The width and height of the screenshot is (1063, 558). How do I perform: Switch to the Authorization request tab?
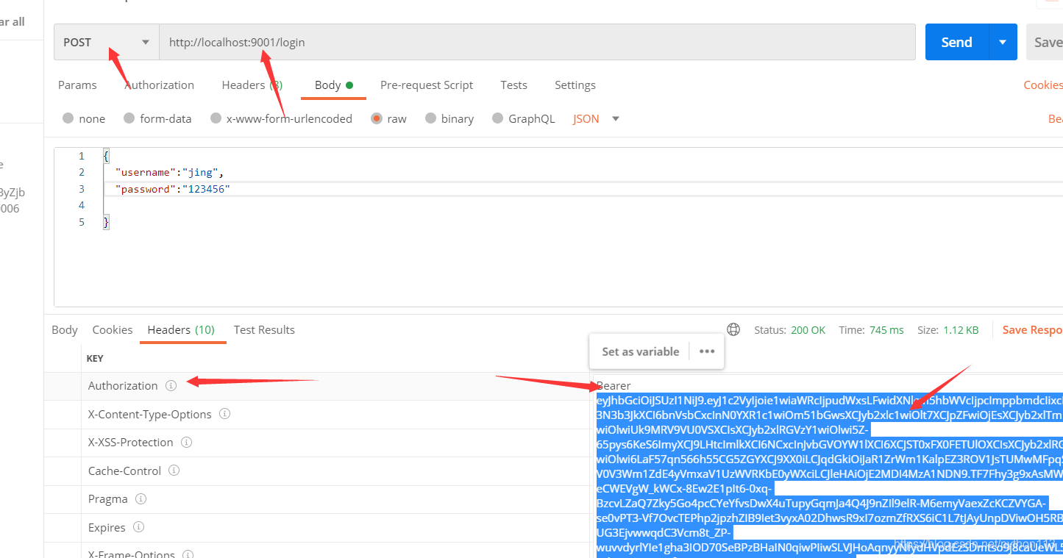click(159, 85)
